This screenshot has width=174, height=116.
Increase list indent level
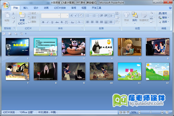106,16
